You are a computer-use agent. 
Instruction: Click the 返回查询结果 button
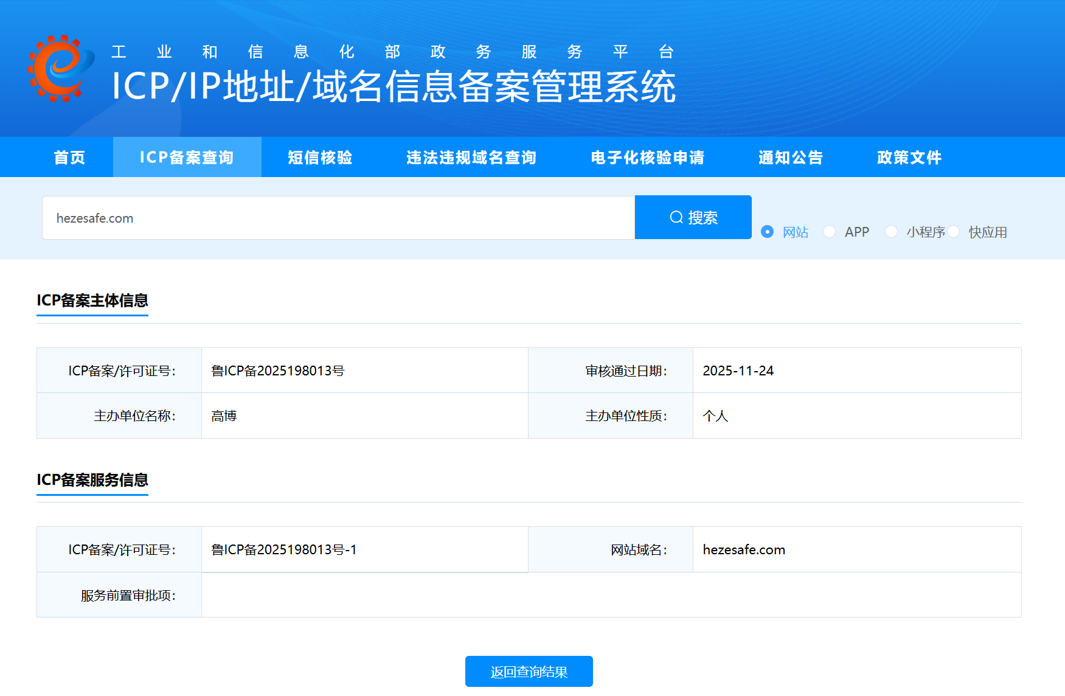coord(529,672)
